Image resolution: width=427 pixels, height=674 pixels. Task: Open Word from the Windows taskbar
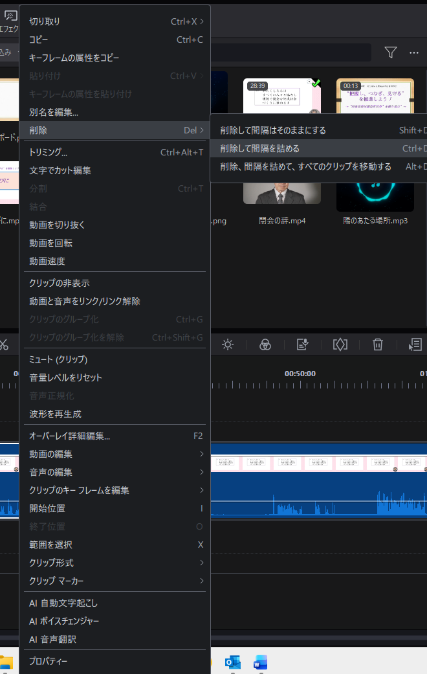(260, 662)
